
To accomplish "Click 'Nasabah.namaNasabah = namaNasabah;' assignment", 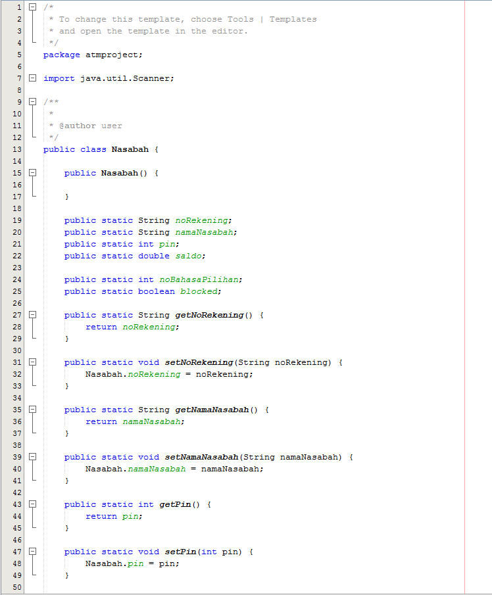I will click(174, 469).
